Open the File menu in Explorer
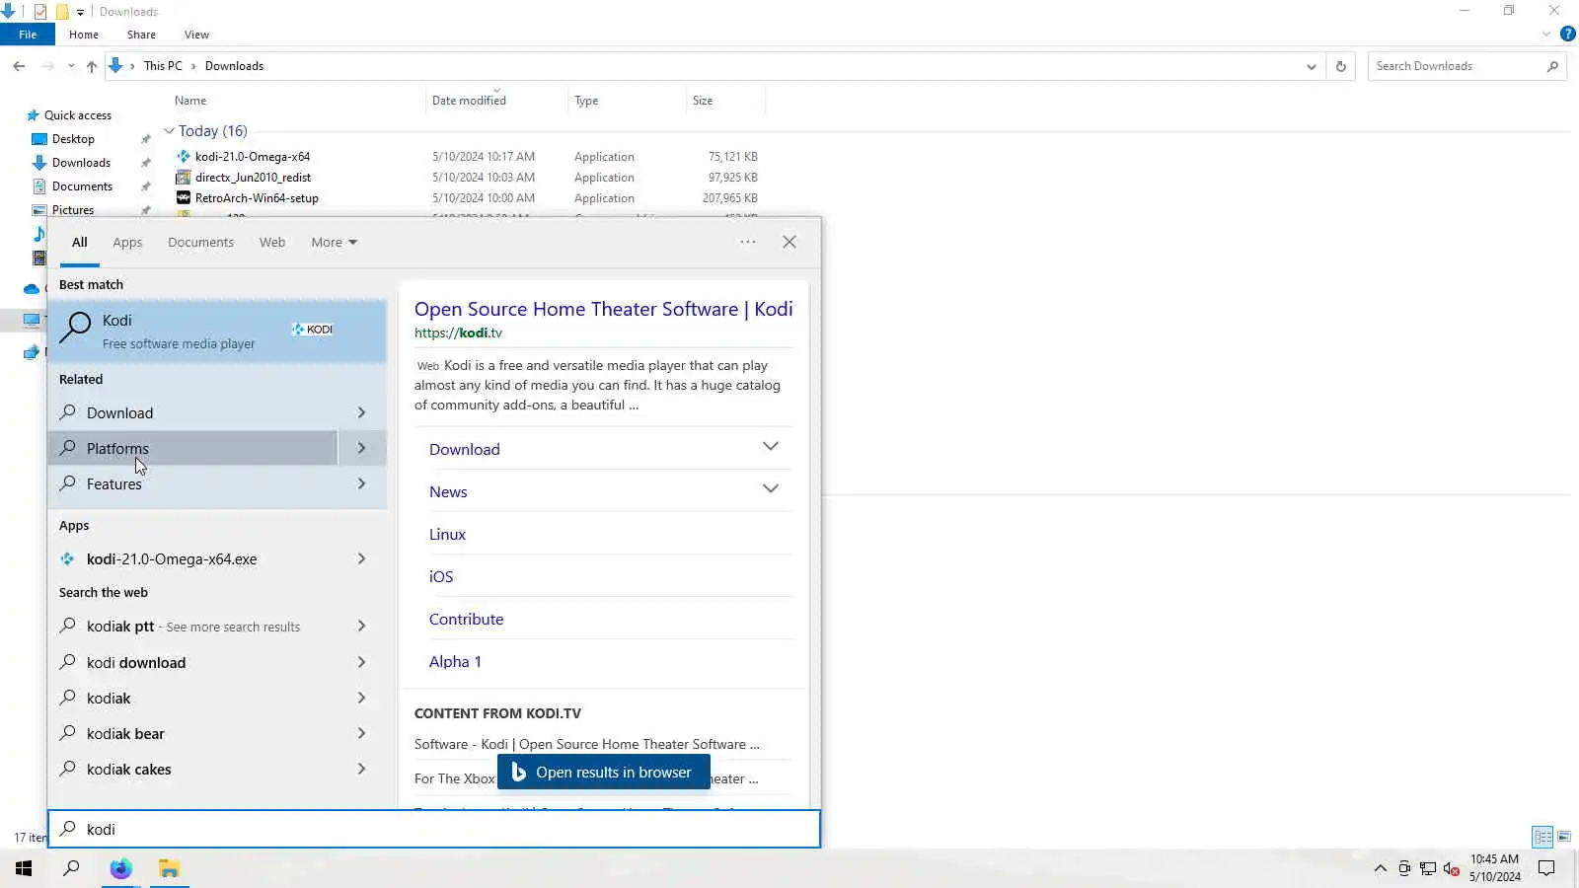1579x888 pixels. tap(28, 35)
